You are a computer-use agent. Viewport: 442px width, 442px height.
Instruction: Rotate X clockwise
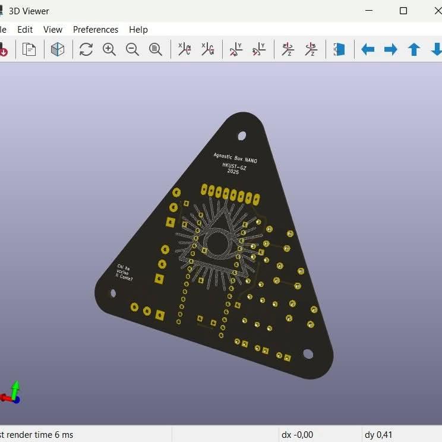pyautogui.click(x=184, y=49)
